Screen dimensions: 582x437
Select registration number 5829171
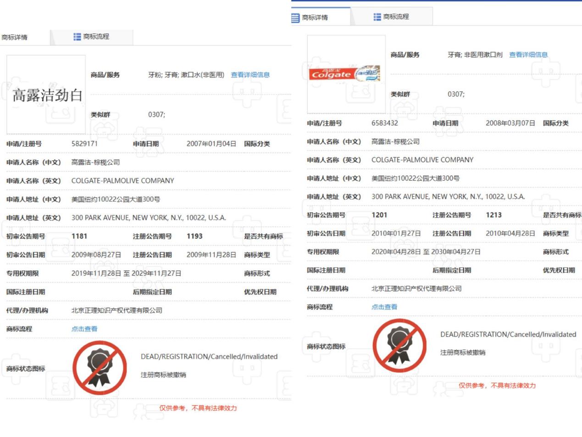coord(84,144)
